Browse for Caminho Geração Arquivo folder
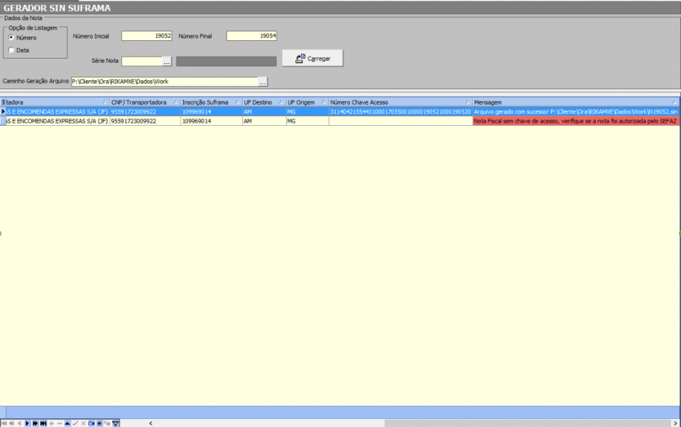The height and width of the screenshot is (427, 681). [262, 82]
